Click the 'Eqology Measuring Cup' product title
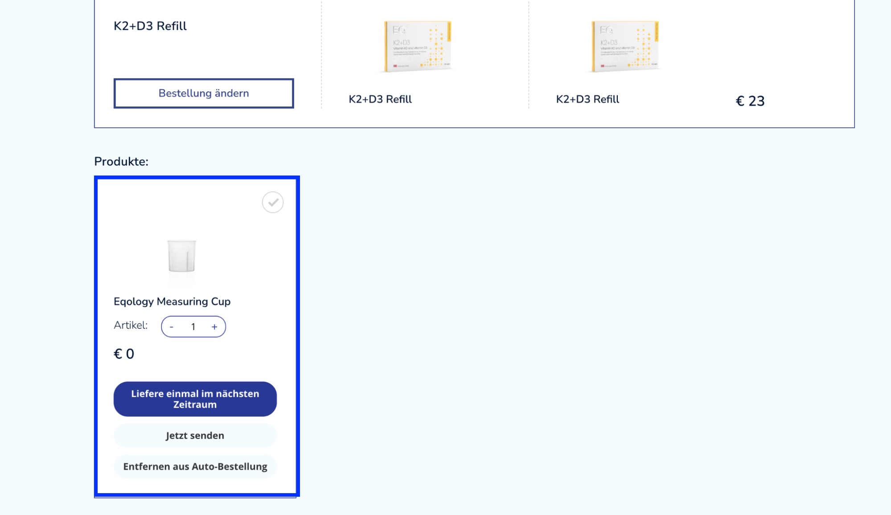The width and height of the screenshot is (891, 515). coord(172,302)
